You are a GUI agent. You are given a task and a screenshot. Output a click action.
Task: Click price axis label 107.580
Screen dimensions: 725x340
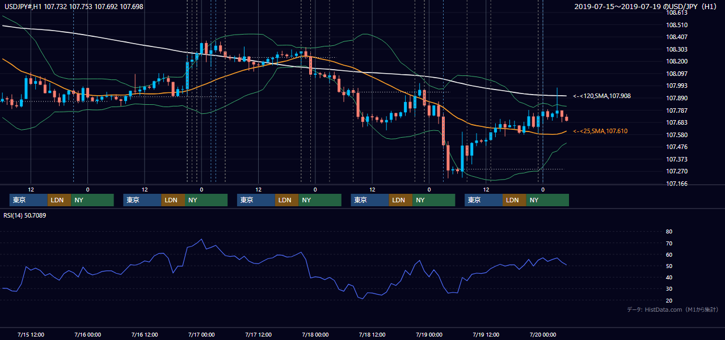coord(677,135)
